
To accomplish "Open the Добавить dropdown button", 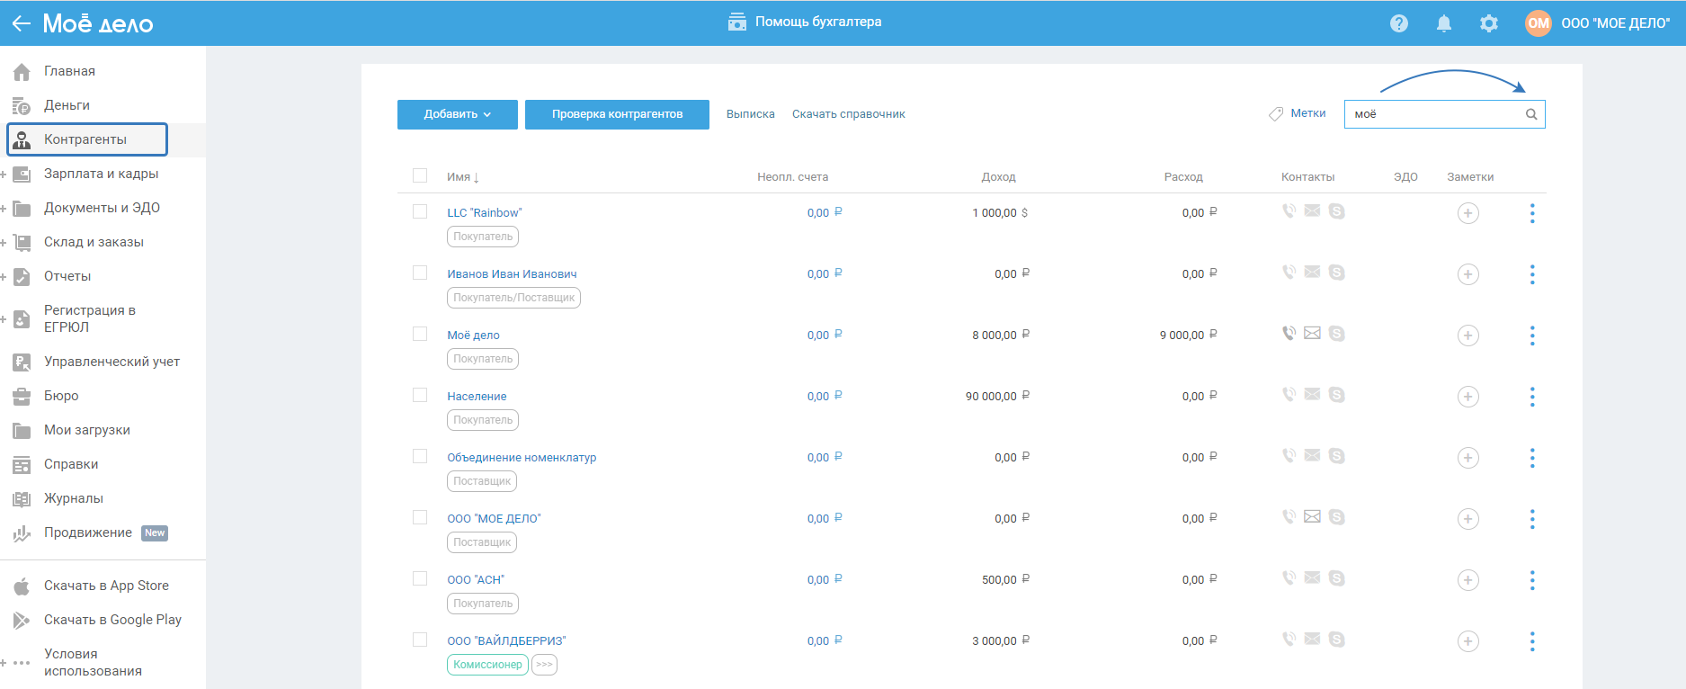I will pyautogui.click(x=457, y=114).
